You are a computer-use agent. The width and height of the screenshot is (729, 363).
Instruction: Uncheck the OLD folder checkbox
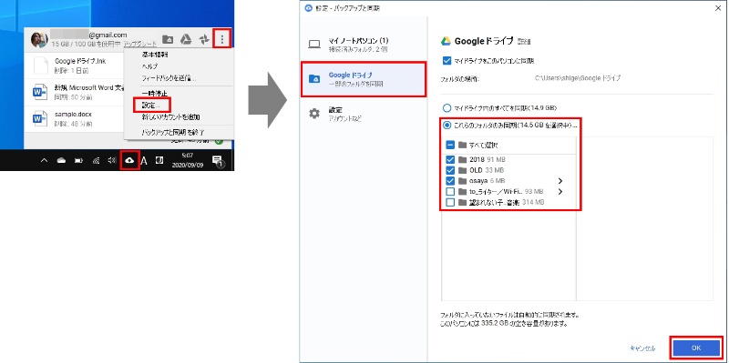[450, 170]
